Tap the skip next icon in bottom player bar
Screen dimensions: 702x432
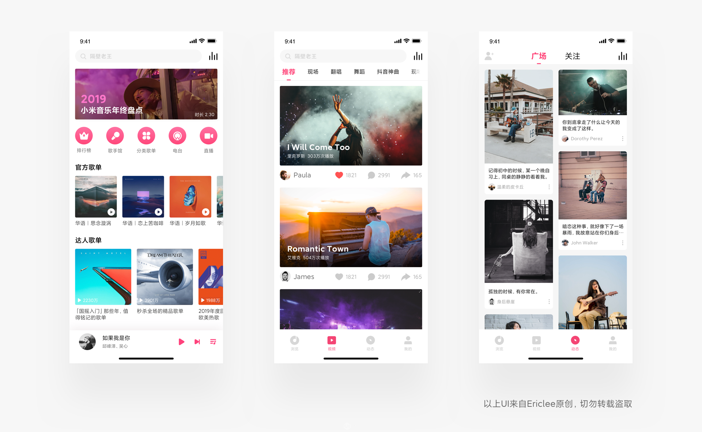point(198,342)
